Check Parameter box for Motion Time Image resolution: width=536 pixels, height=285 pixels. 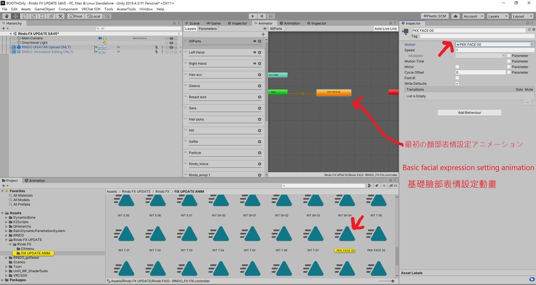tap(509, 61)
